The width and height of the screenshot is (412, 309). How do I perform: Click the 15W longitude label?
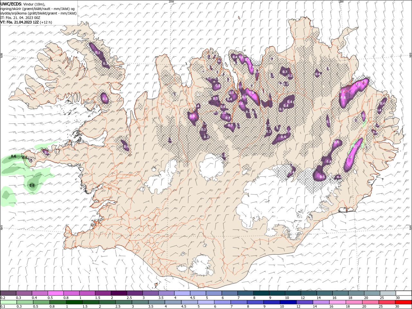341,2
